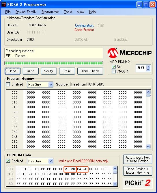The height and width of the screenshot is (193, 157).
Task: Click the PICkit 2 title bar icon
Action: pyautogui.click(x=3, y=5)
